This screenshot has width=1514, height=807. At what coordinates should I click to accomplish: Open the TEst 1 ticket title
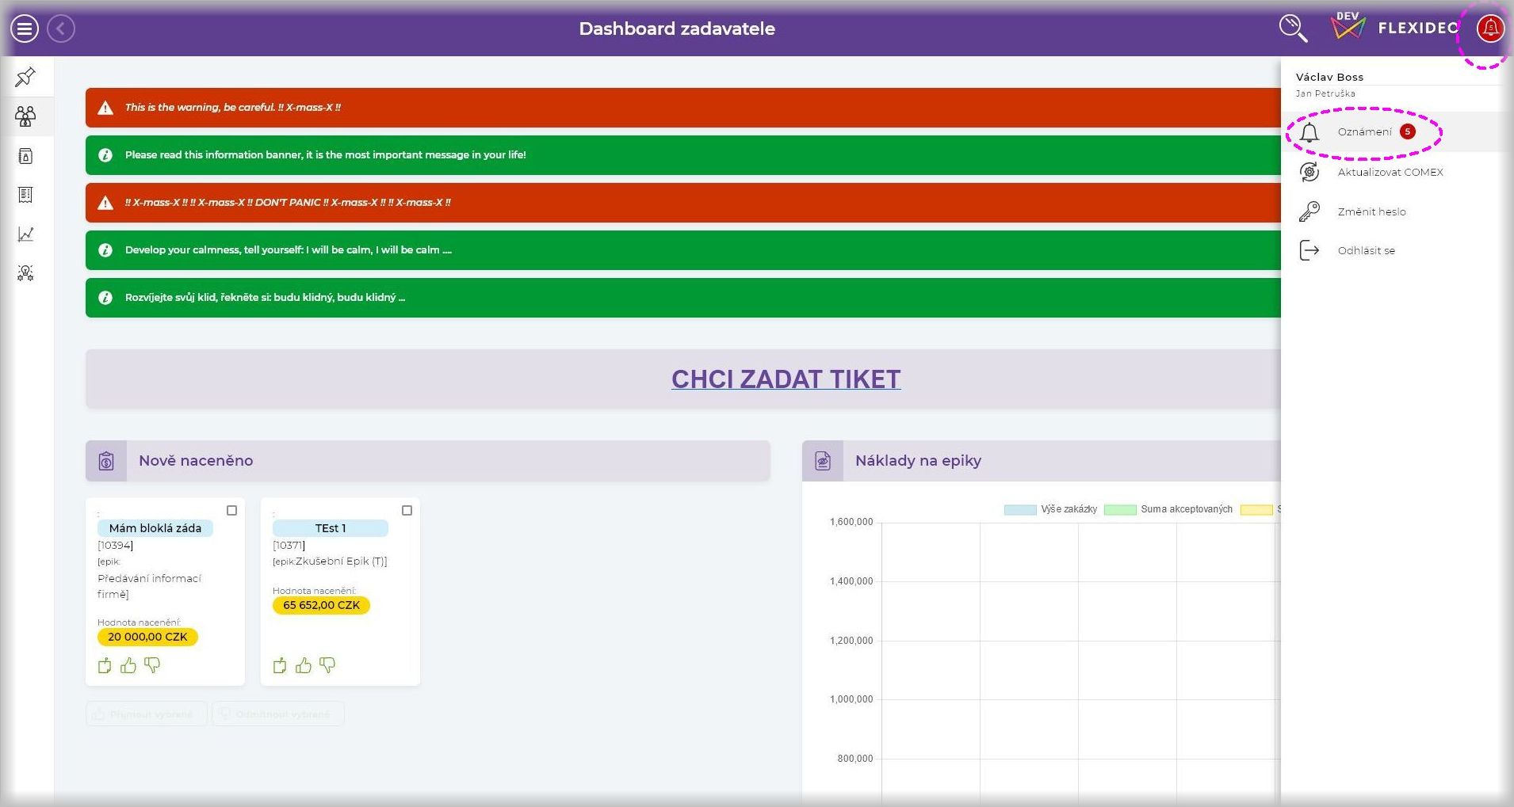(x=331, y=528)
